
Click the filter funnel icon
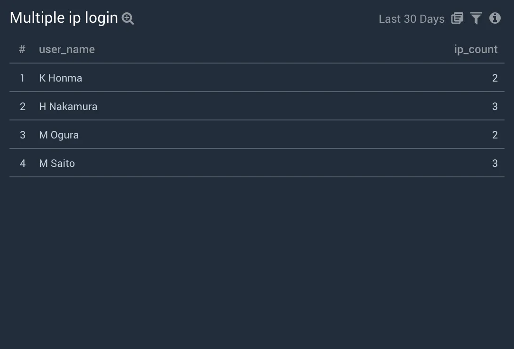point(476,18)
